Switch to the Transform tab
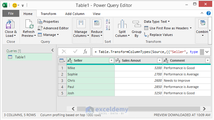The image size is (214, 120). [x=48, y=14]
